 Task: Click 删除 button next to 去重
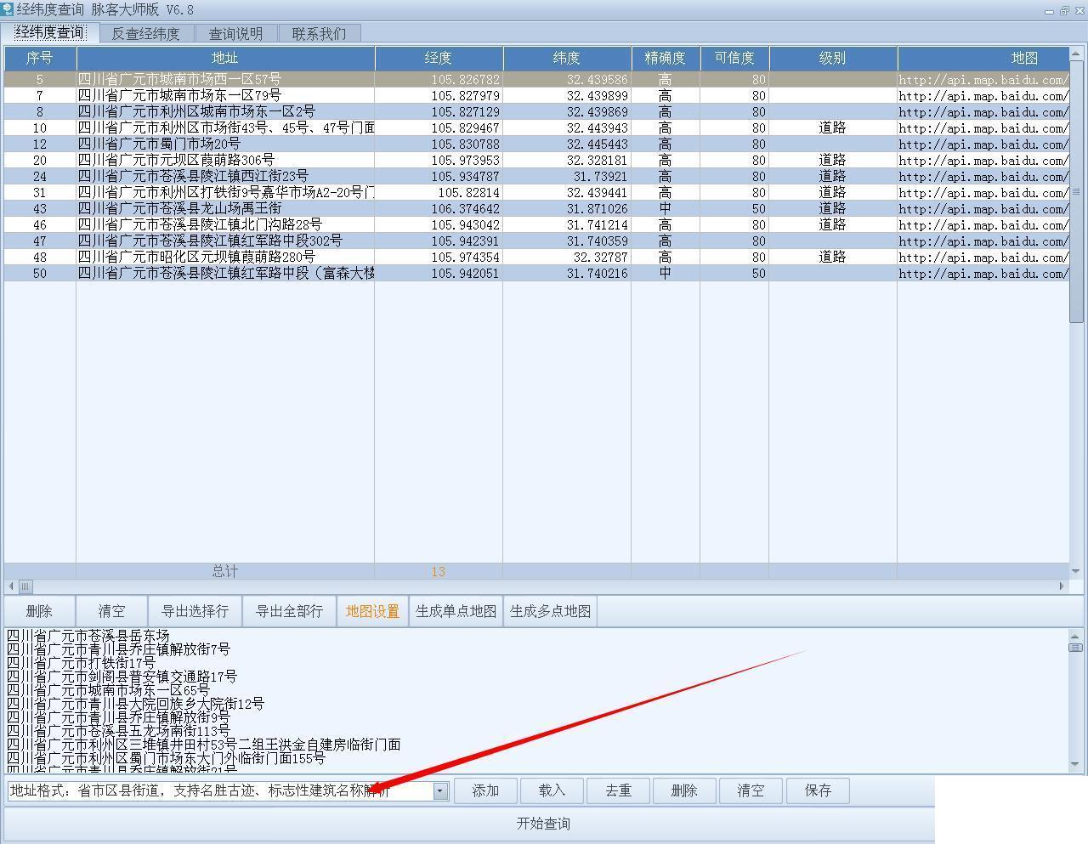click(x=684, y=790)
